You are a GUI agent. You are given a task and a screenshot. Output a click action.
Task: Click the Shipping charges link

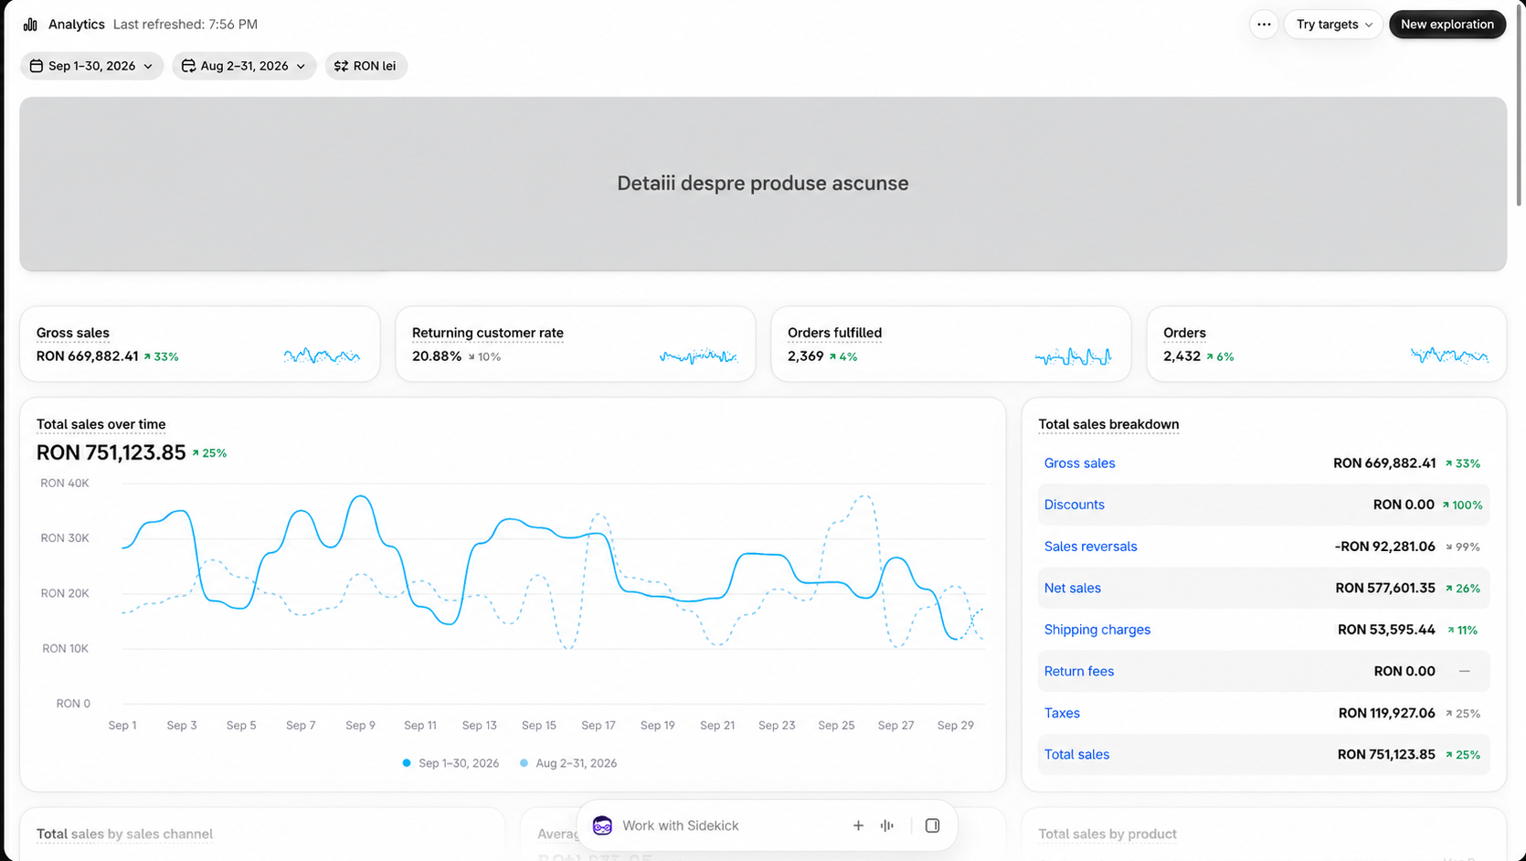(1097, 630)
